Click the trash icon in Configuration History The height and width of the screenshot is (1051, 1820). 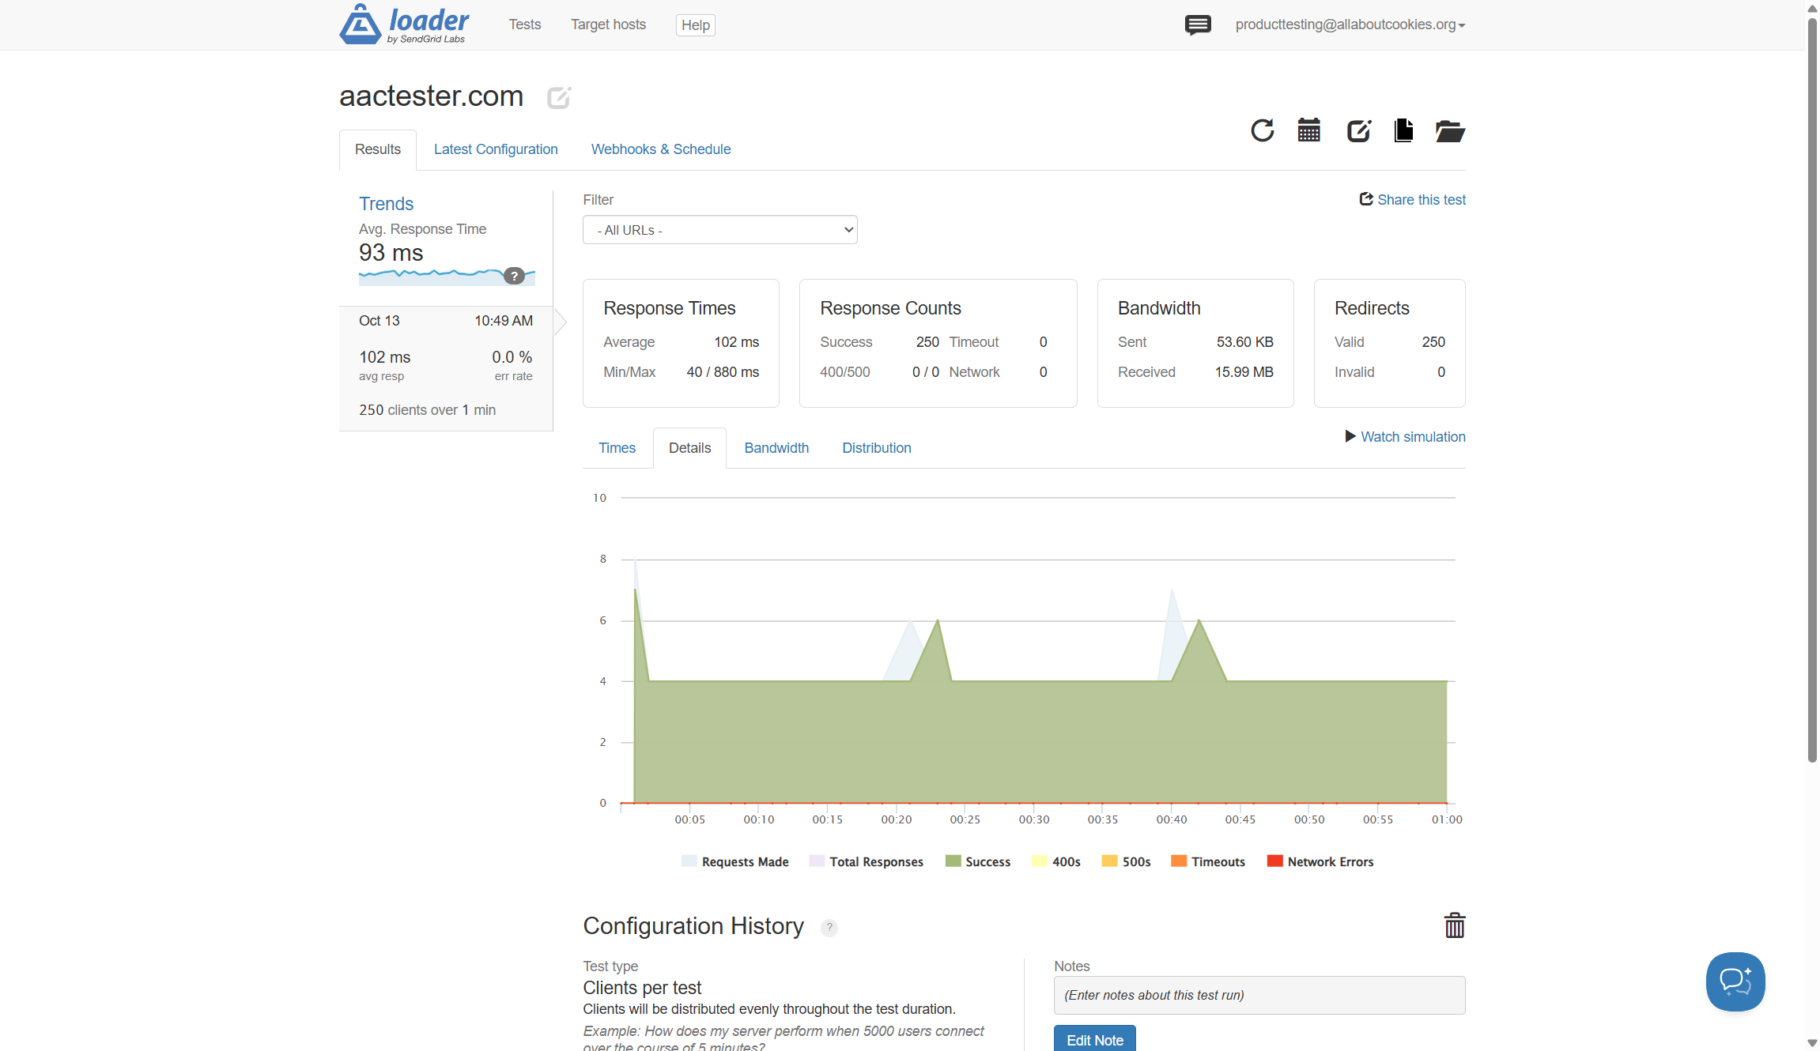click(x=1454, y=925)
